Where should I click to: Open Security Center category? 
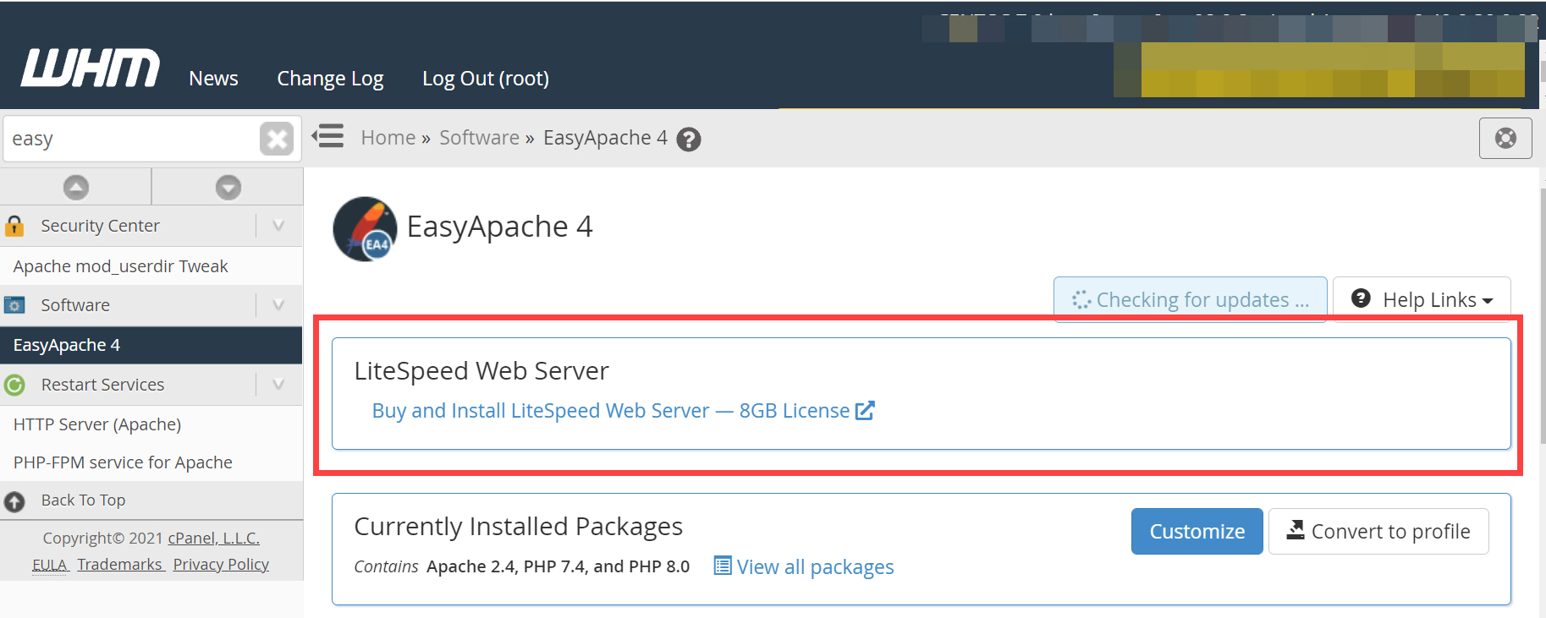(100, 226)
